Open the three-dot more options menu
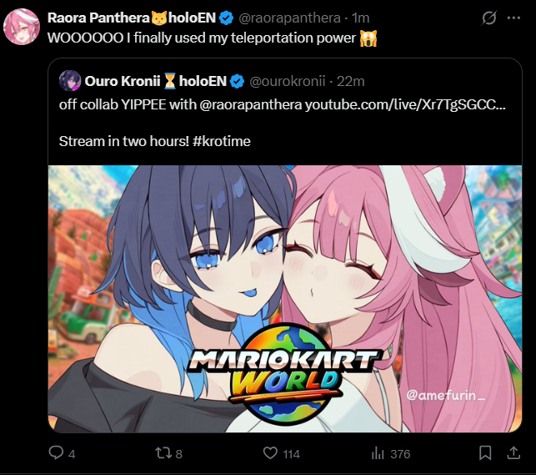Viewport: 536px width, 475px height. pos(513,18)
